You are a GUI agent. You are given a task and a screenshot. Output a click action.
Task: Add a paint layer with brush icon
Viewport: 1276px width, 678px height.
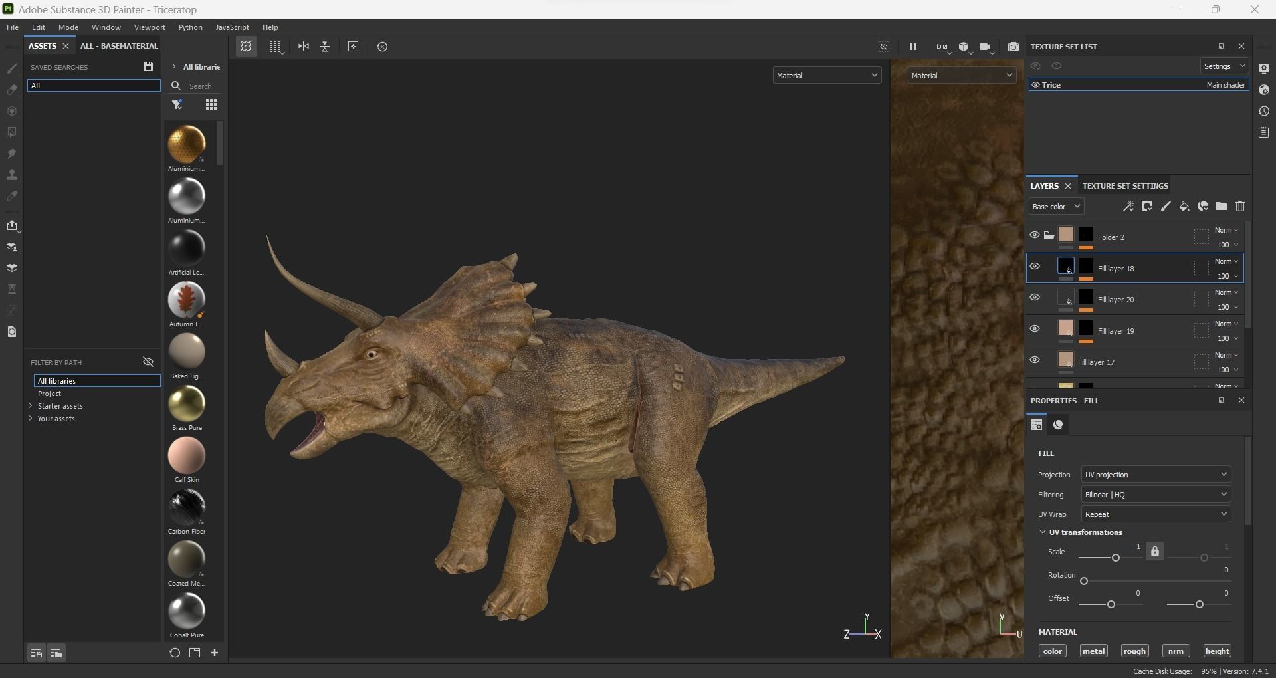tap(1166, 207)
